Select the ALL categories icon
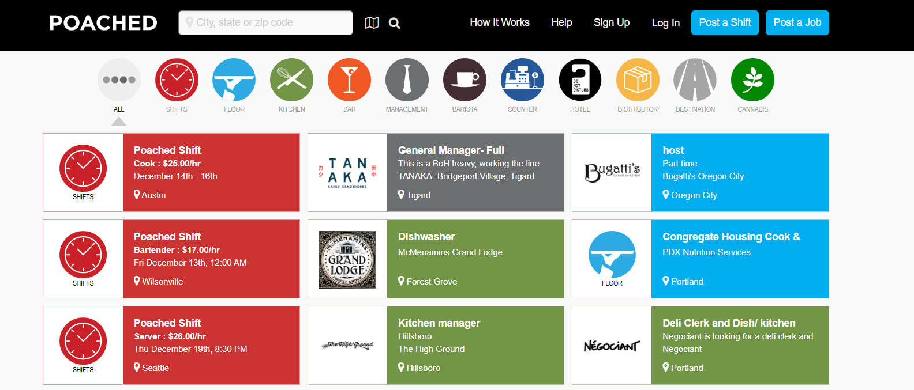The width and height of the screenshot is (914, 390). pos(119,79)
